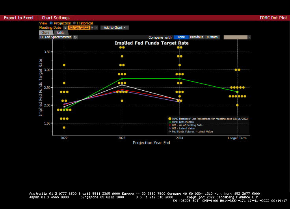Open the Add to Chart dropdown

pos(114,28)
